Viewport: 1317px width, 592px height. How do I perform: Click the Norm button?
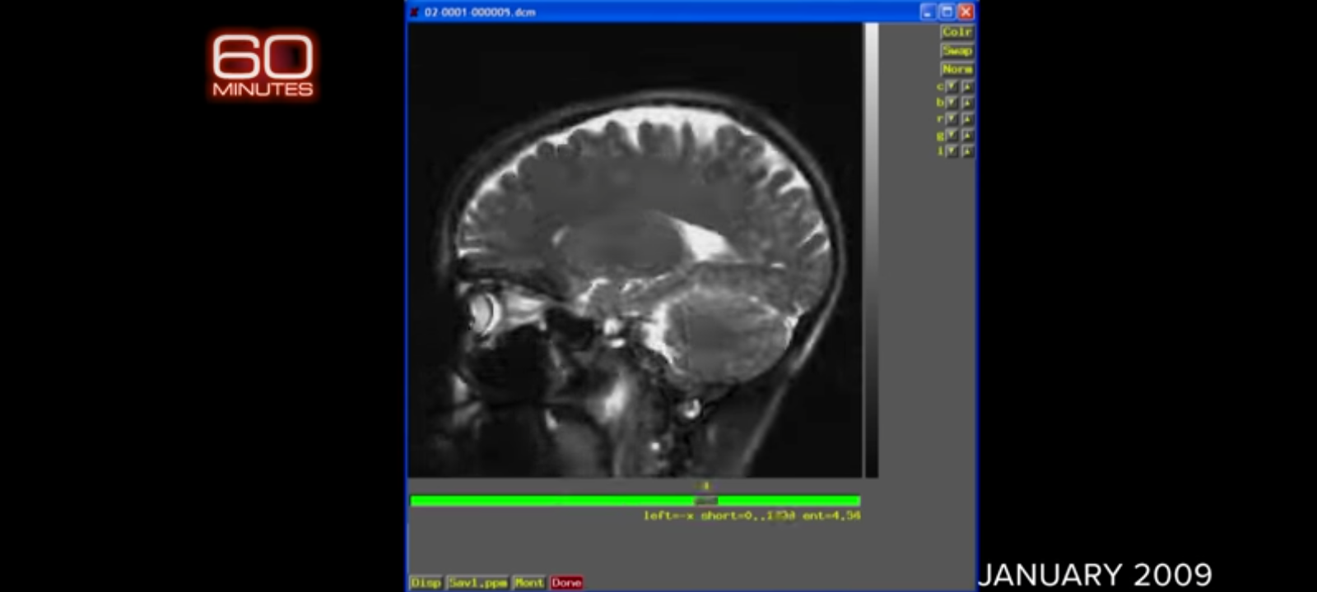point(956,69)
